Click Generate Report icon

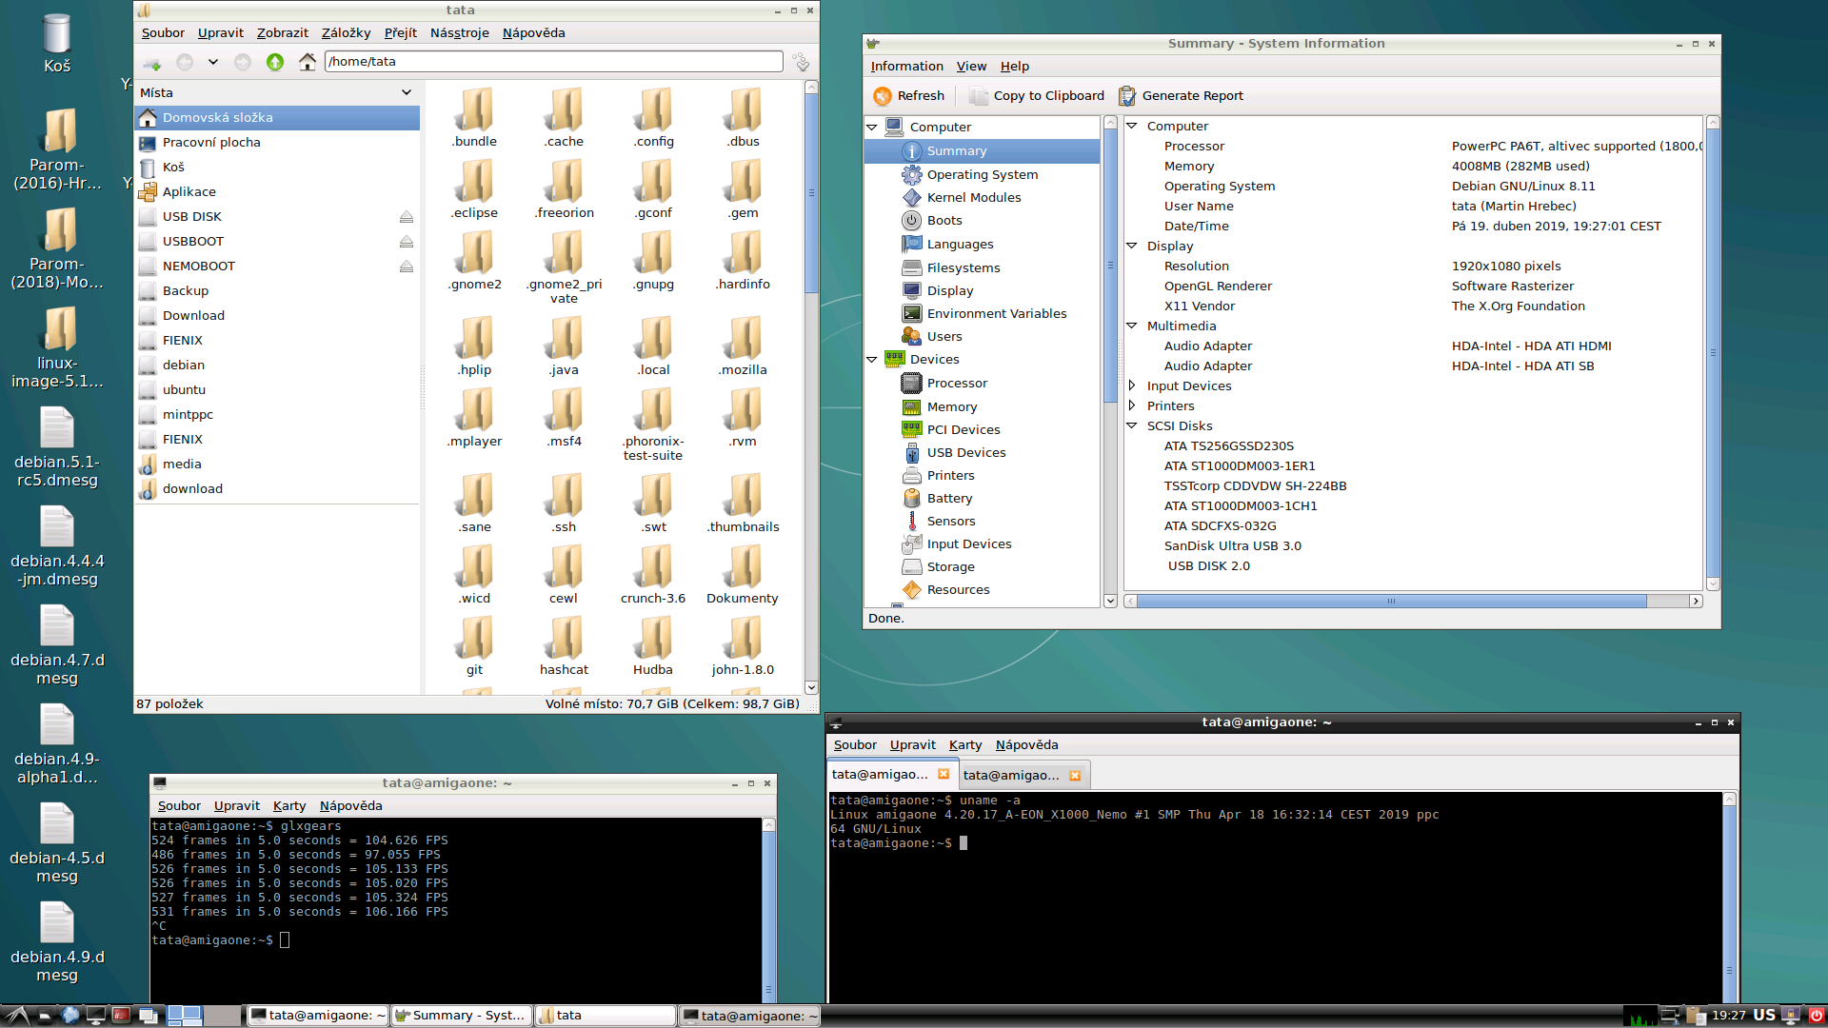click(x=1127, y=96)
